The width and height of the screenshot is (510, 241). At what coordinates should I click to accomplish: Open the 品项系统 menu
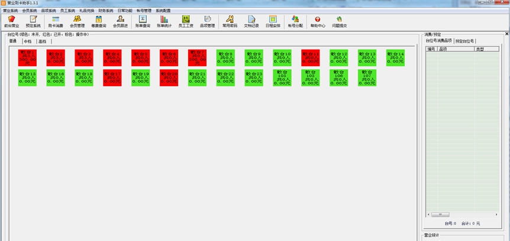tap(49, 11)
